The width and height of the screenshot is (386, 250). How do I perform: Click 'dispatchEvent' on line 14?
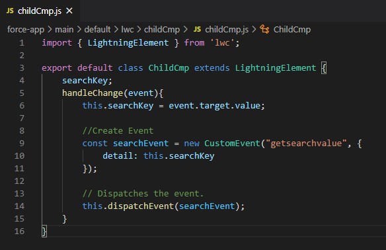click(141, 206)
